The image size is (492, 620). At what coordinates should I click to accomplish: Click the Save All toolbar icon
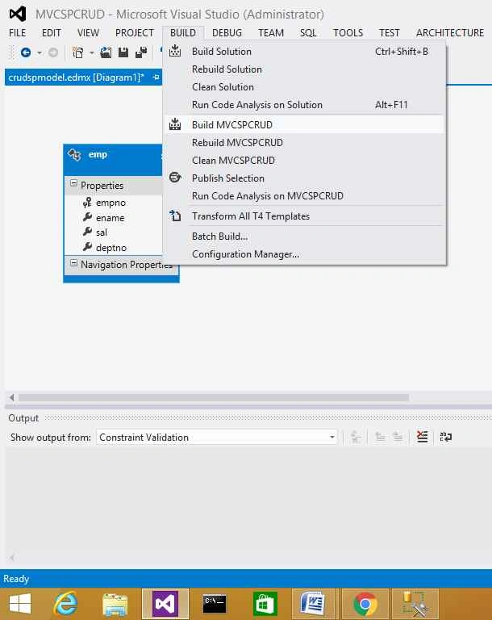[x=141, y=52]
